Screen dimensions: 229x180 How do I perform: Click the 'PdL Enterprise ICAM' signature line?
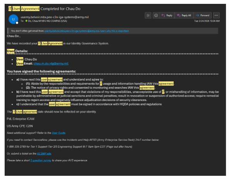point(21,119)
